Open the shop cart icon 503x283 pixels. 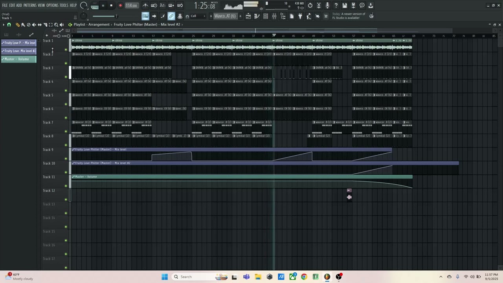[326, 16]
